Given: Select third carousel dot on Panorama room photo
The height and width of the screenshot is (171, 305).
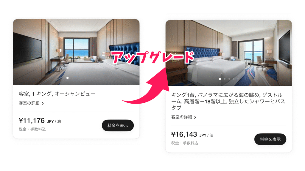Looking at the screenshot, I should click(x=229, y=79).
